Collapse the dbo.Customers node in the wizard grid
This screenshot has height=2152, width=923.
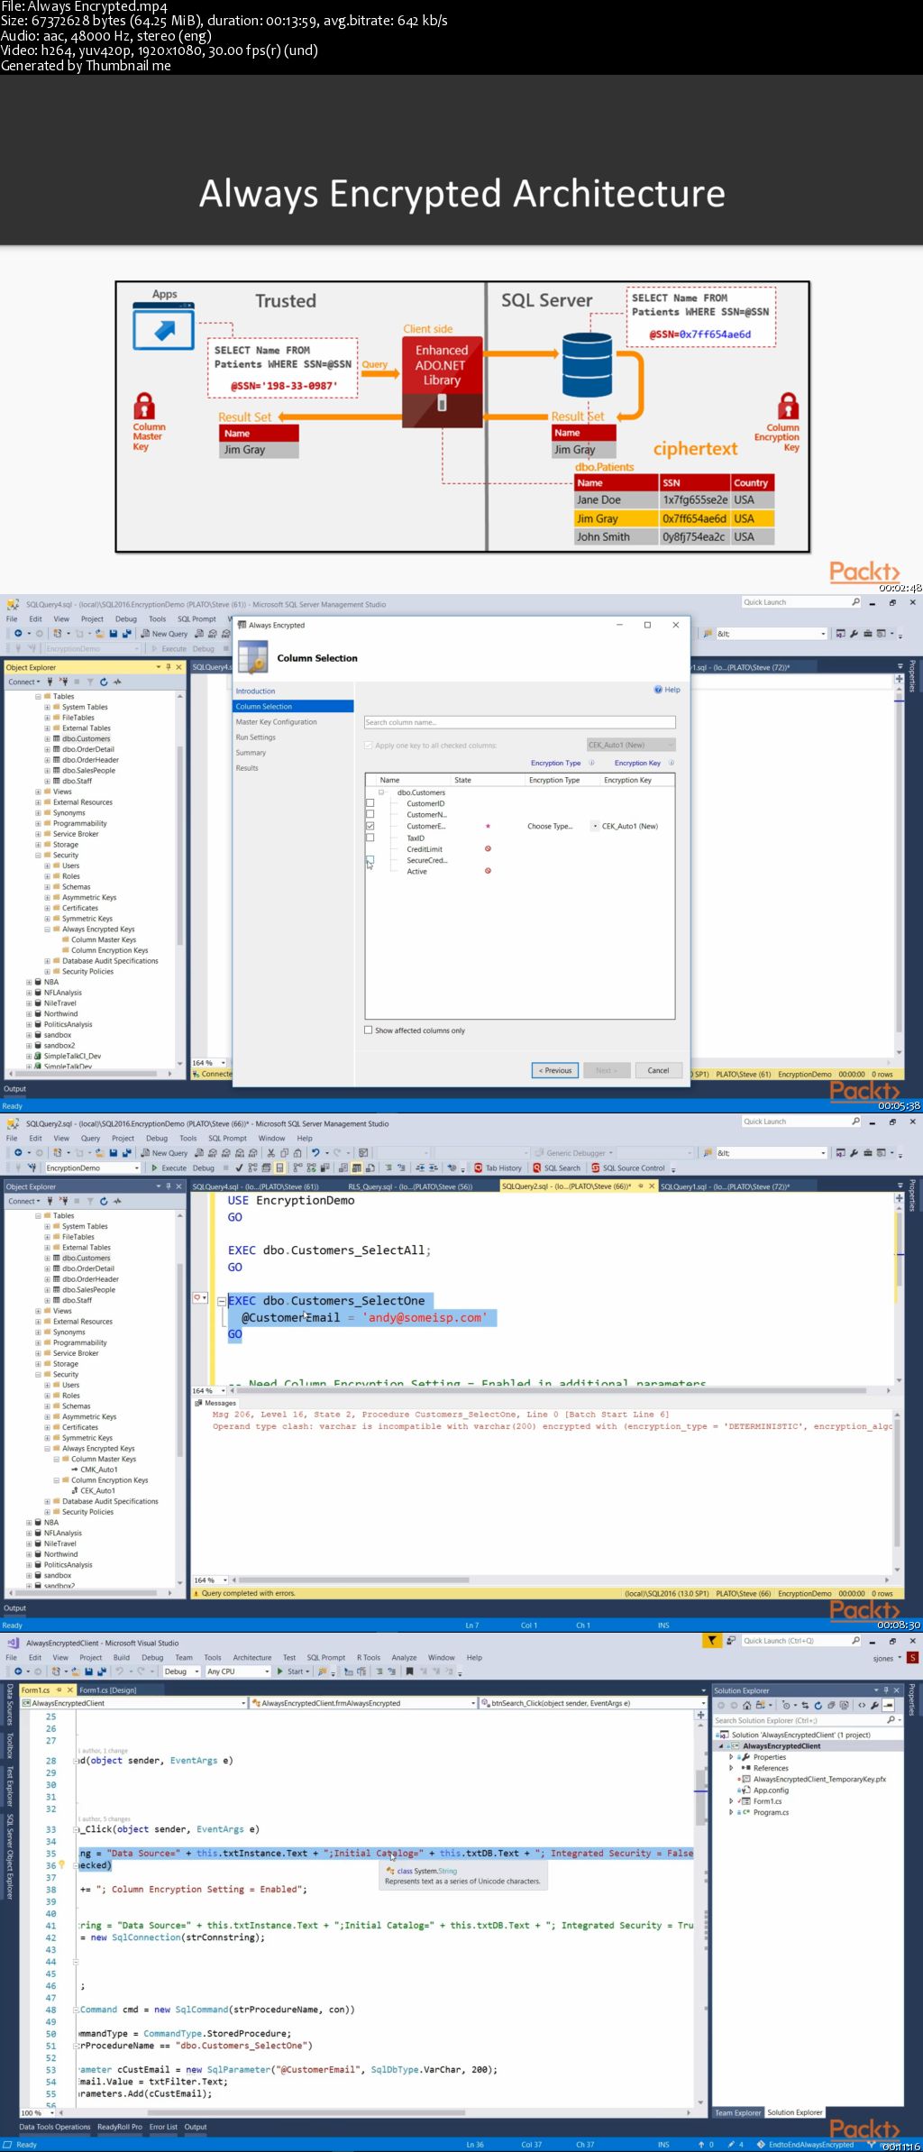click(381, 792)
